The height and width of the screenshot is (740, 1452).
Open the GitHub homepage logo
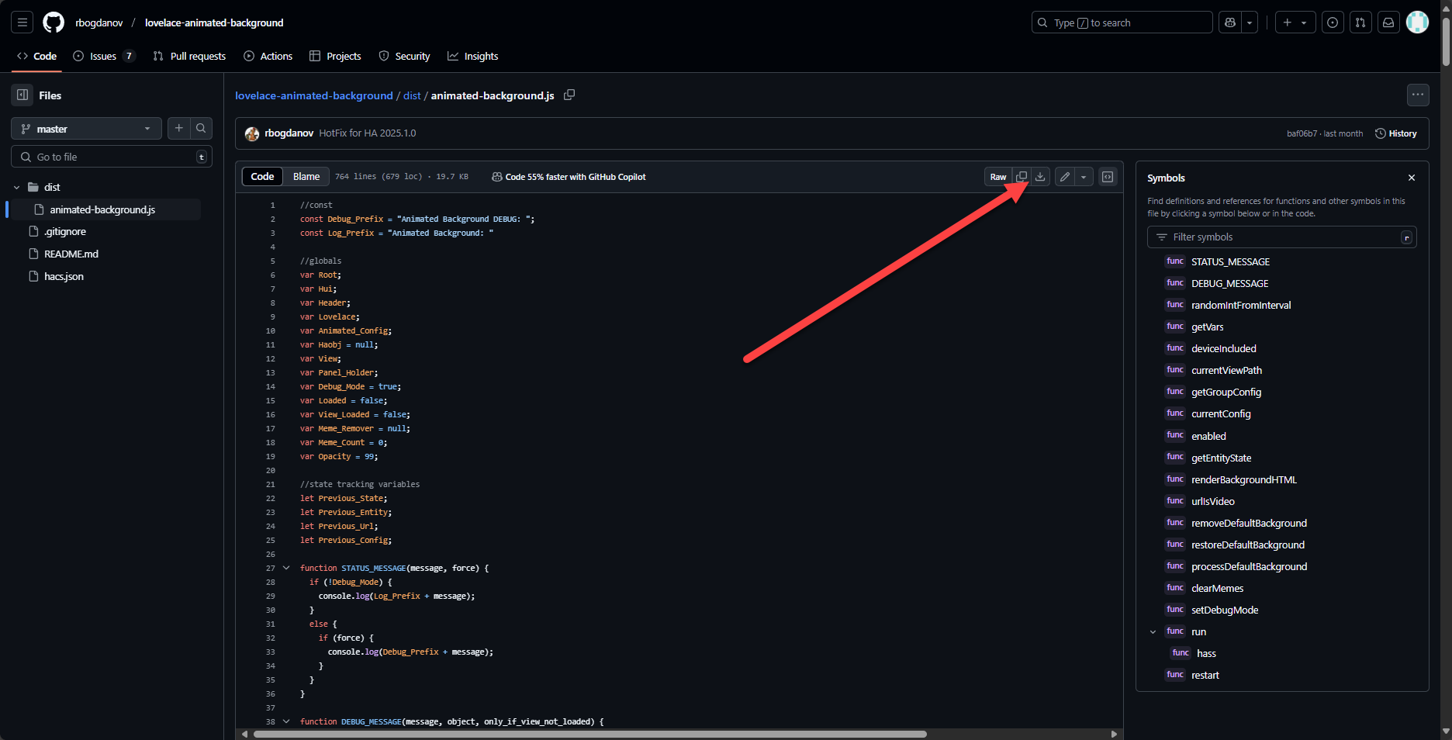pyautogui.click(x=54, y=22)
